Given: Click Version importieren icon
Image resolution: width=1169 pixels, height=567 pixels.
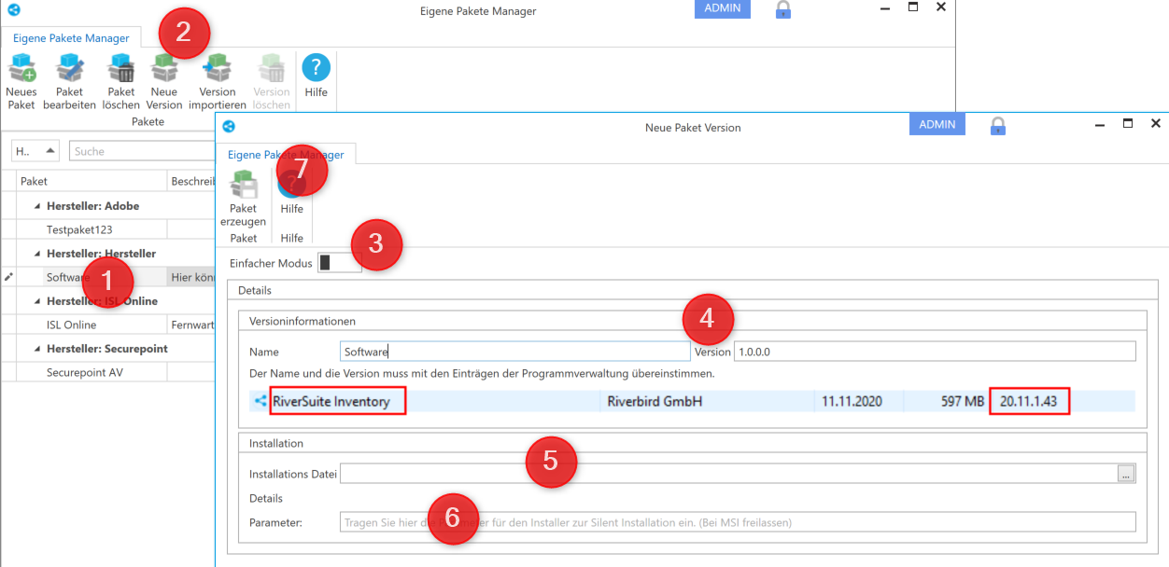Looking at the screenshot, I should 218,68.
